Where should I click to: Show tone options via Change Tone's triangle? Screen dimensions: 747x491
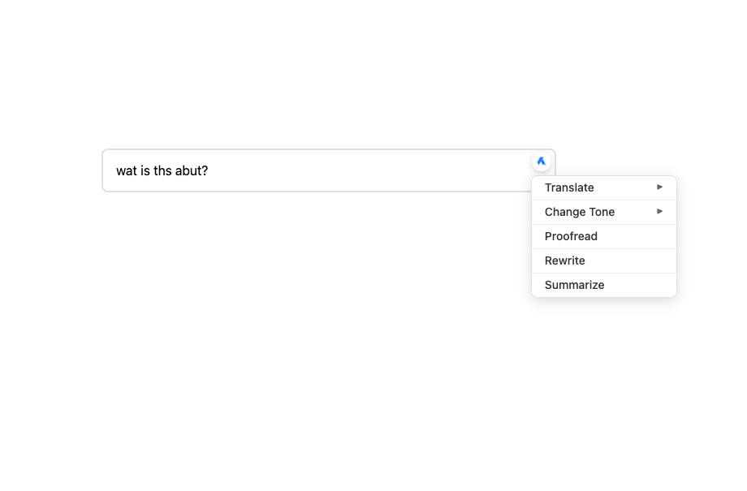click(660, 212)
